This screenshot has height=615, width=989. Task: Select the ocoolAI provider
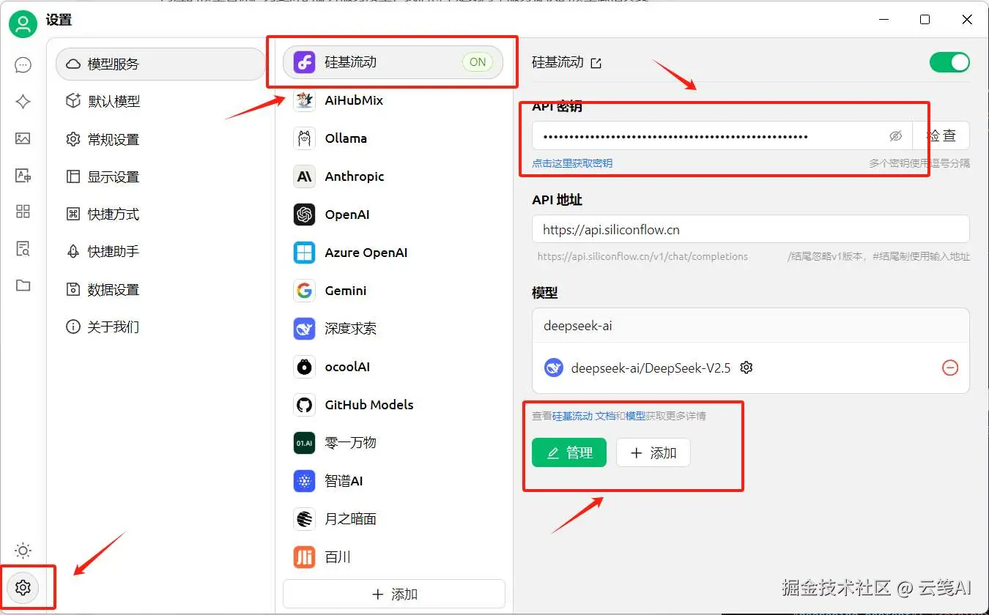394,367
